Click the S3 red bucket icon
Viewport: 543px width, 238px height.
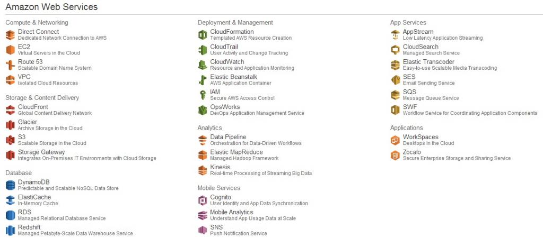pos(11,140)
